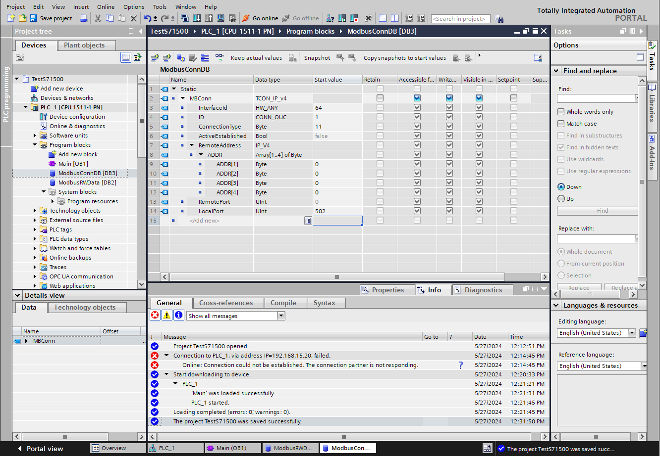Enable Match case checkbox
Image resolution: width=660 pixels, height=456 pixels.
[561, 124]
